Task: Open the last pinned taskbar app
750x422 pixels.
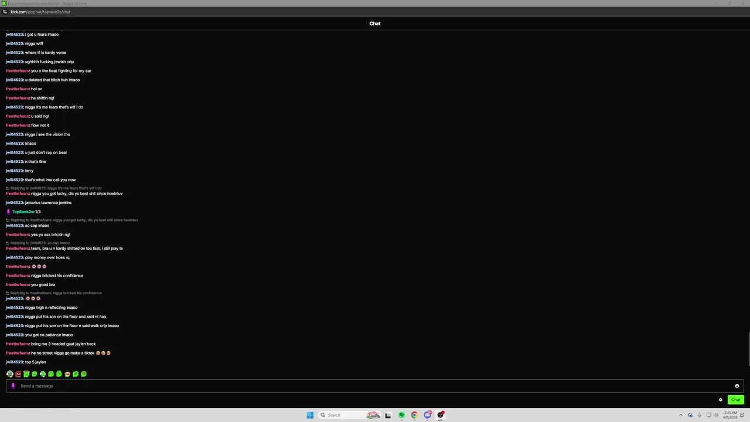Action: tap(441, 415)
